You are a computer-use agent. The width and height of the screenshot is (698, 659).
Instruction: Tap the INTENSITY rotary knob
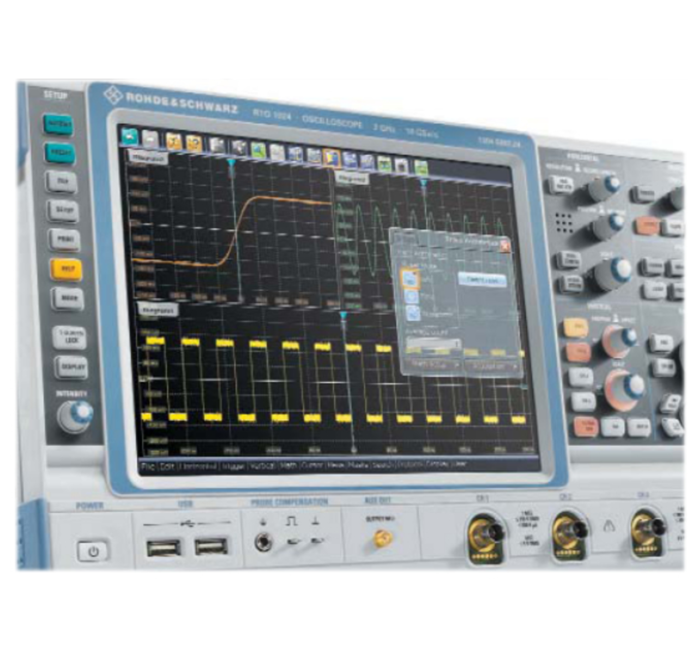pos(75,416)
